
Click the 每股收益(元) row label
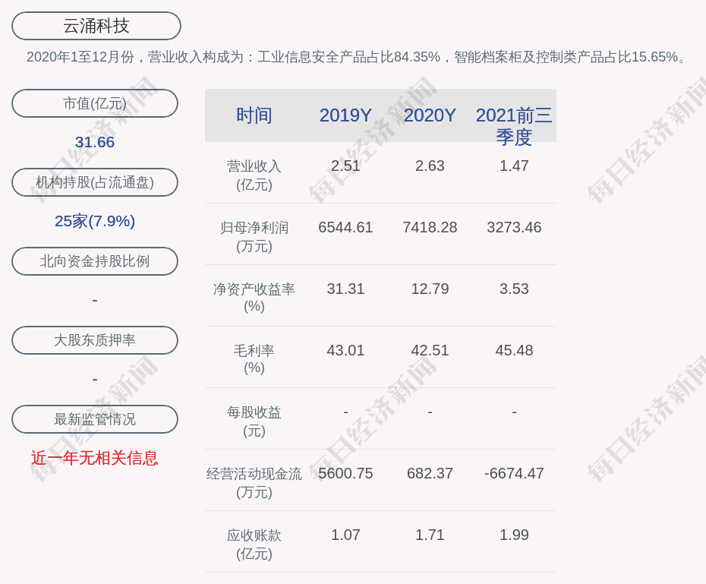point(254,421)
